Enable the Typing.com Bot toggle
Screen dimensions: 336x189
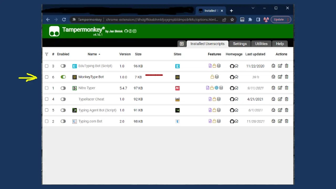tap(63, 121)
